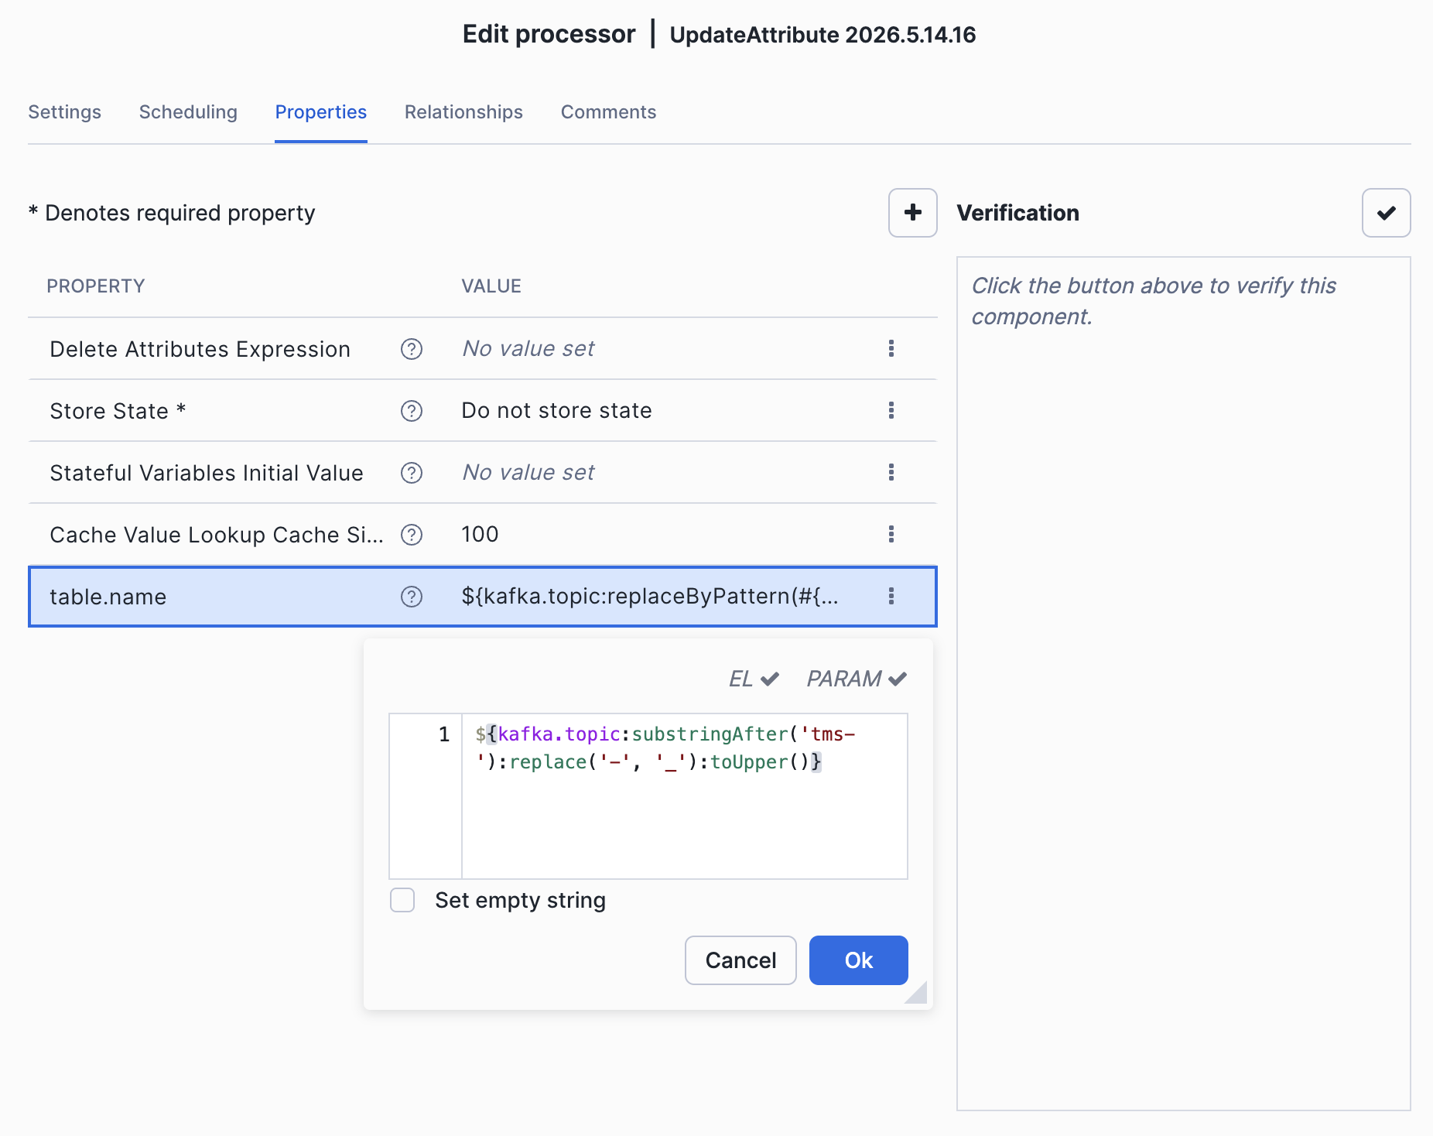Click the 'Do not store state' value
Viewport: 1433px width, 1136px height.
coord(556,410)
